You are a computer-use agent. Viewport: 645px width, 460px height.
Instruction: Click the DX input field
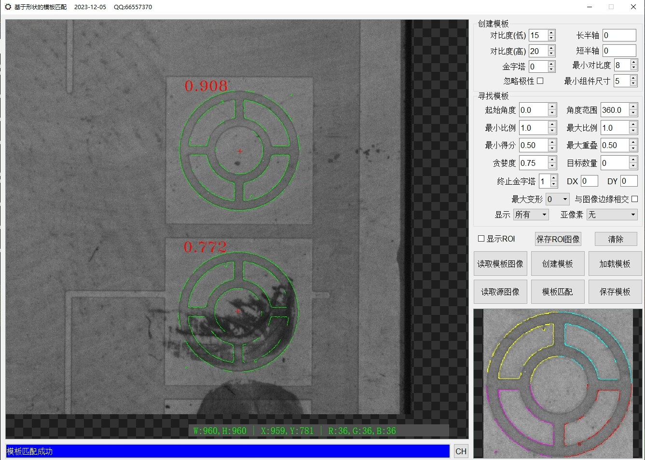pos(589,181)
